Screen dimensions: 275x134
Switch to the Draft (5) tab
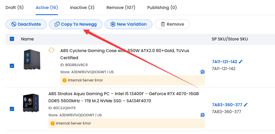15,8
